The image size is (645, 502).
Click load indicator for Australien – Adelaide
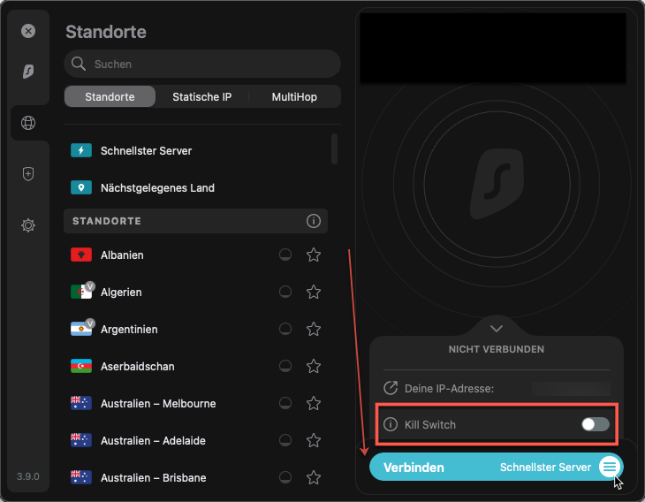[285, 440]
